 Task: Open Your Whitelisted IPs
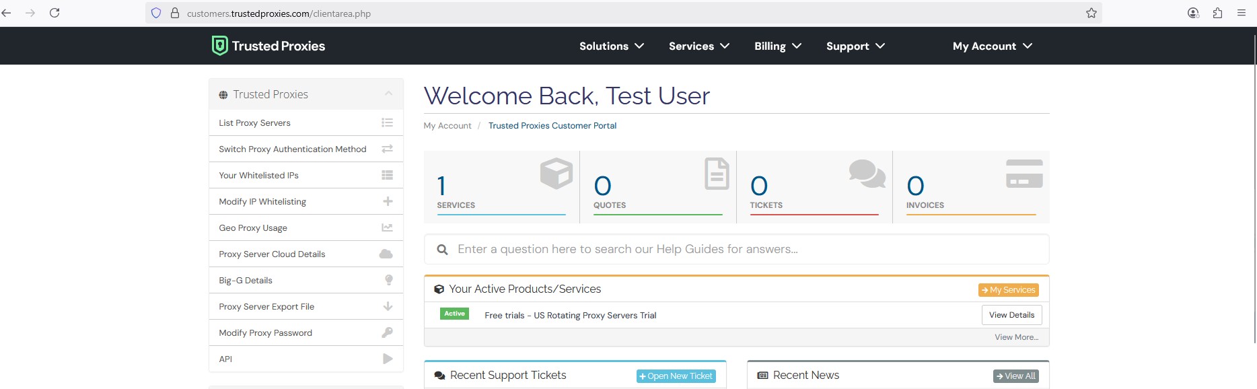click(x=306, y=175)
